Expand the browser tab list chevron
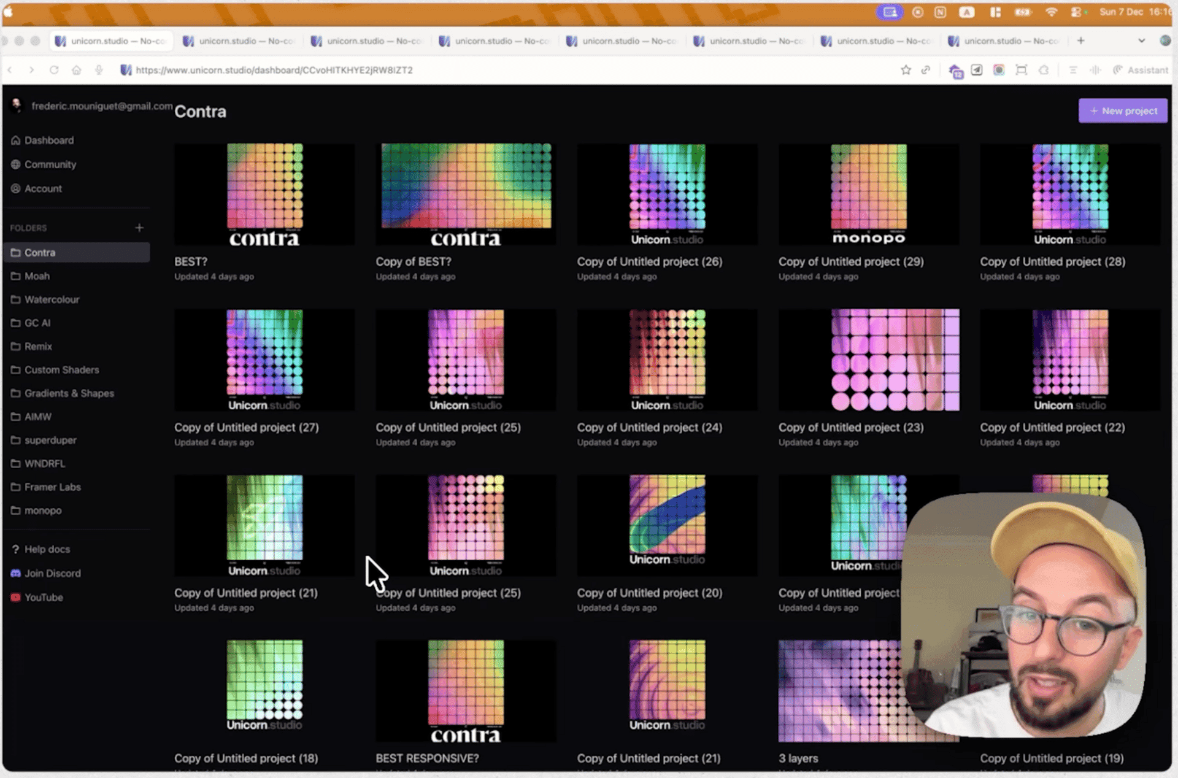The width and height of the screenshot is (1178, 778). click(x=1141, y=40)
